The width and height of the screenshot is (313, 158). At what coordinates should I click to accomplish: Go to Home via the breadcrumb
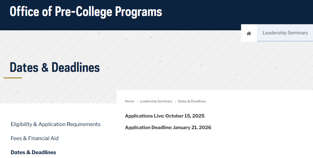(130, 101)
